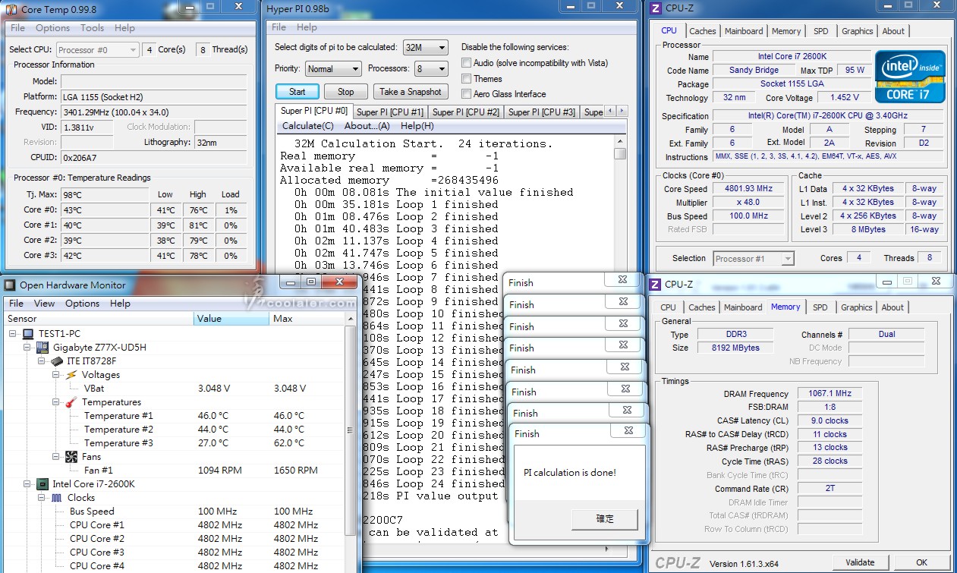The width and height of the screenshot is (957, 573).
Task: Collapse the ITE IT8728F node
Action: 42,361
